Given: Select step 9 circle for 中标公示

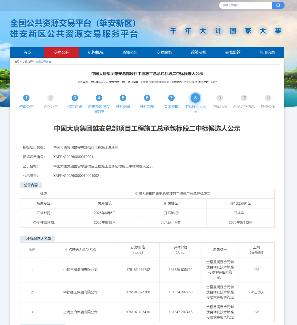Looking at the screenshot, I should coord(219,98).
